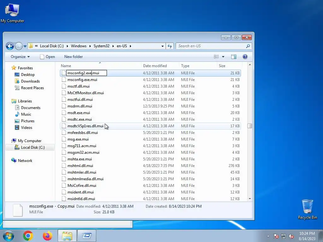The width and height of the screenshot is (323, 242).
Task: Click the scrollbar down arrow
Action: [x=250, y=199]
